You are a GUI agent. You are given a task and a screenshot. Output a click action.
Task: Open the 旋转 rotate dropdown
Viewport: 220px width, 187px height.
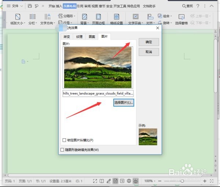(165, 23)
